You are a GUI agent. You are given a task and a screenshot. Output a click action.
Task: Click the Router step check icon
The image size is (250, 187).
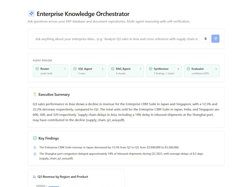(x=37, y=69)
